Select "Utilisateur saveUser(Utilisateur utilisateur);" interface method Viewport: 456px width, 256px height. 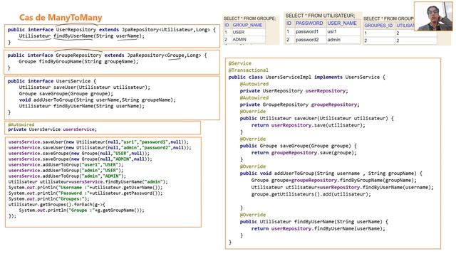click(x=85, y=87)
